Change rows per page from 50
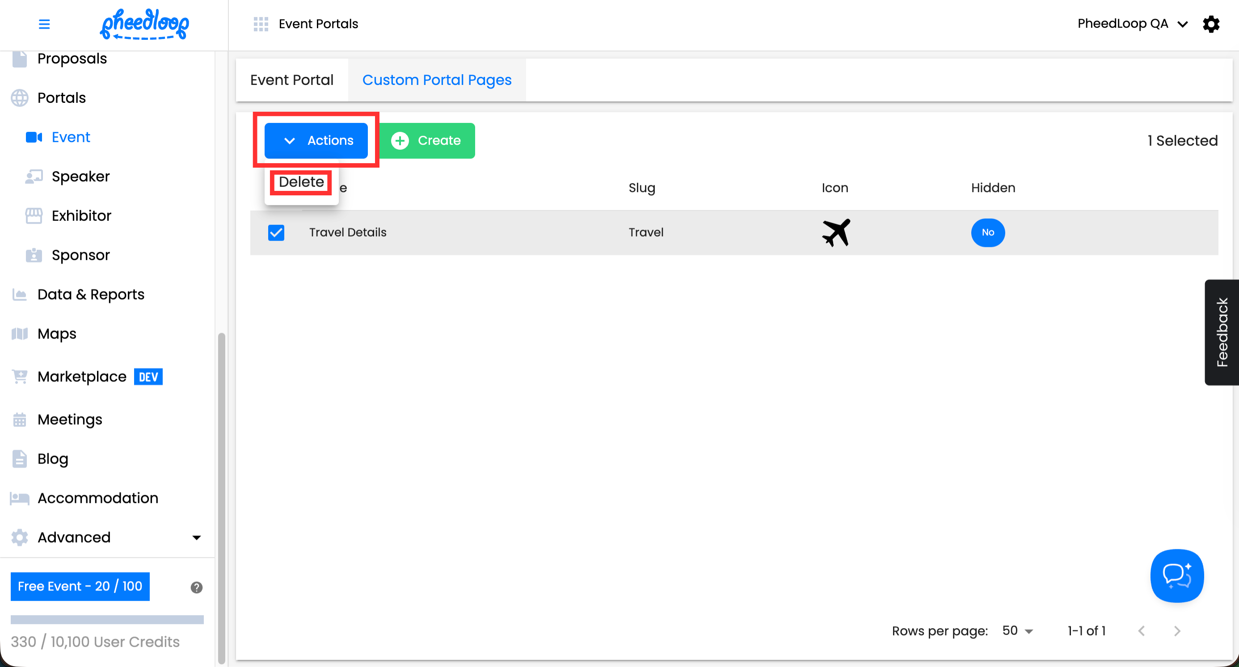This screenshot has width=1239, height=667. [x=1017, y=630]
